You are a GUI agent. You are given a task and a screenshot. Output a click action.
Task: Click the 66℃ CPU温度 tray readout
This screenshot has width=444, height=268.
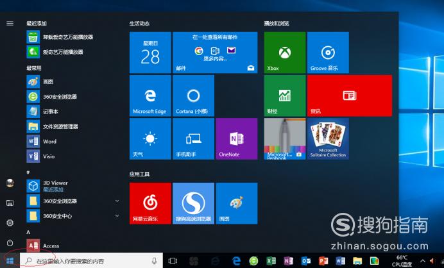(x=402, y=261)
